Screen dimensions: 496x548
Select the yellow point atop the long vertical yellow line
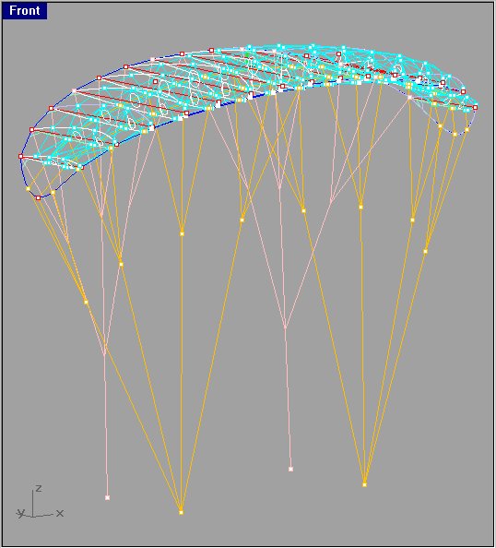(182, 233)
